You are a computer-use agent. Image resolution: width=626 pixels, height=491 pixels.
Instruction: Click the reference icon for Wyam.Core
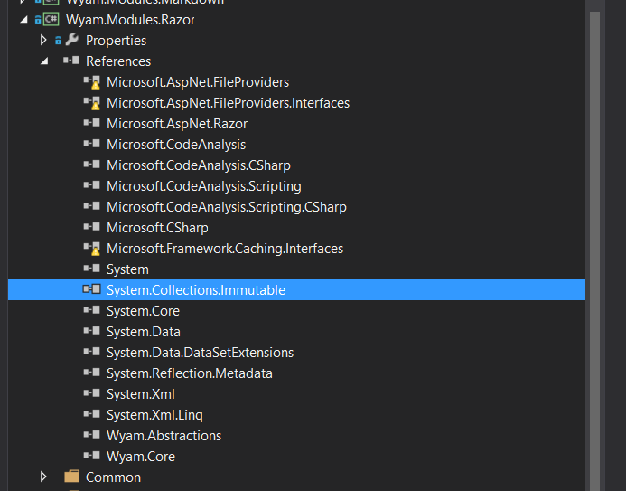click(x=92, y=455)
